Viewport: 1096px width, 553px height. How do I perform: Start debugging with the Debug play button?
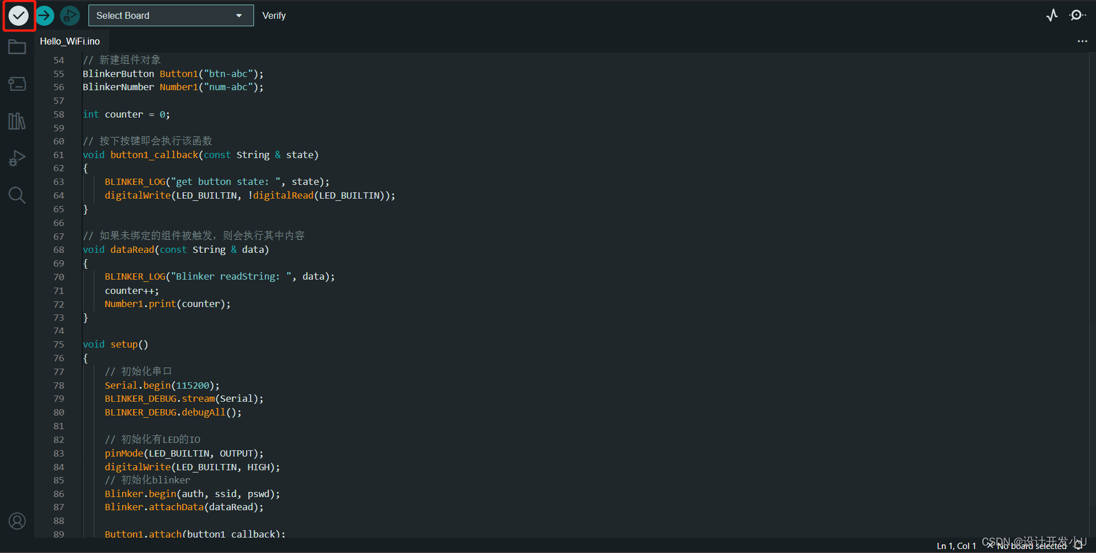(x=70, y=15)
